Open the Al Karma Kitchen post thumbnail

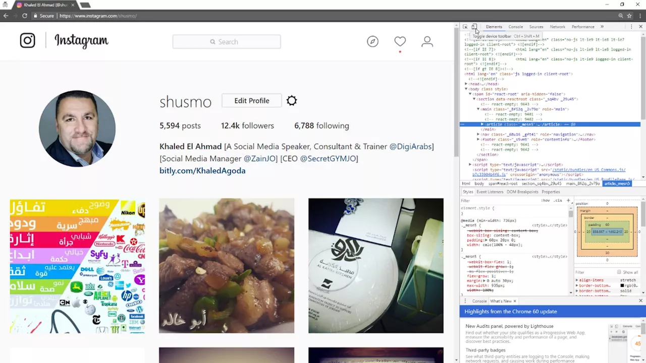[376, 266]
